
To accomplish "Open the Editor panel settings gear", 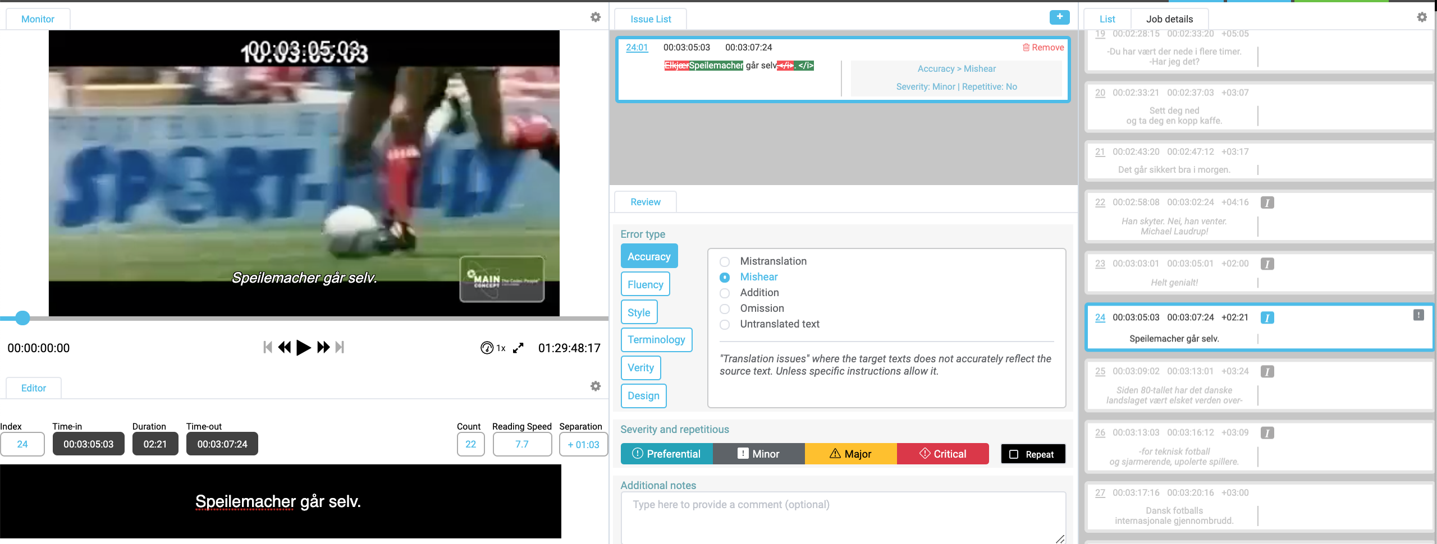I will (x=596, y=386).
